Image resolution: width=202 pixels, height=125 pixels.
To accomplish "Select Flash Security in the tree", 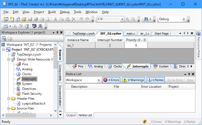I will tap(32, 94).
